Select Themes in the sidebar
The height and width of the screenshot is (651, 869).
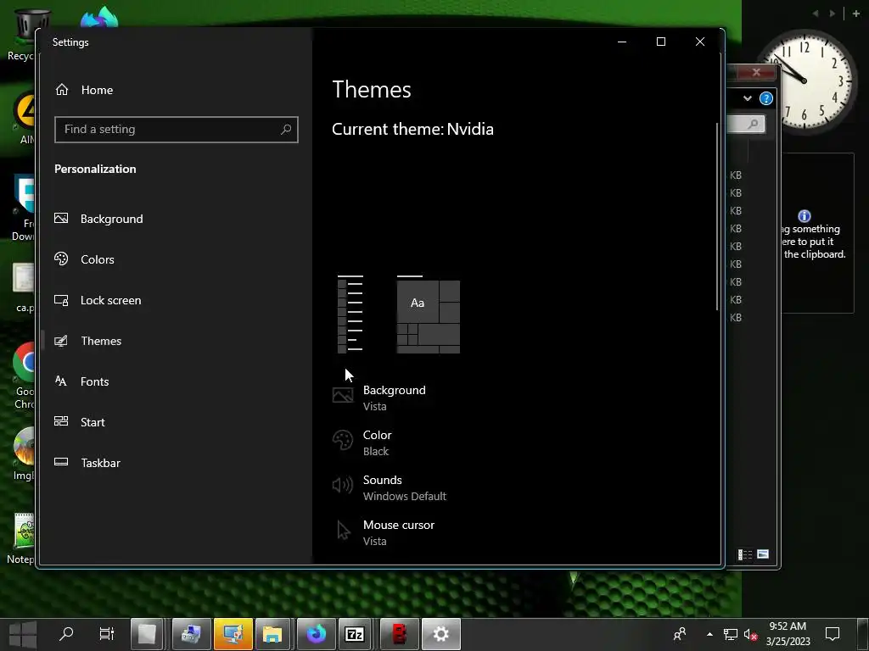[x=87, y=341]
